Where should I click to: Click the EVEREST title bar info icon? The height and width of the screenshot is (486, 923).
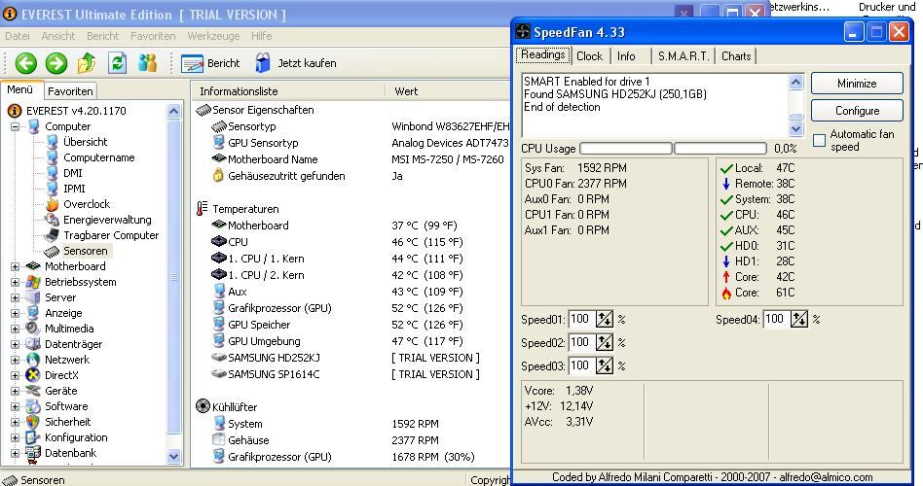coord(10,15)
